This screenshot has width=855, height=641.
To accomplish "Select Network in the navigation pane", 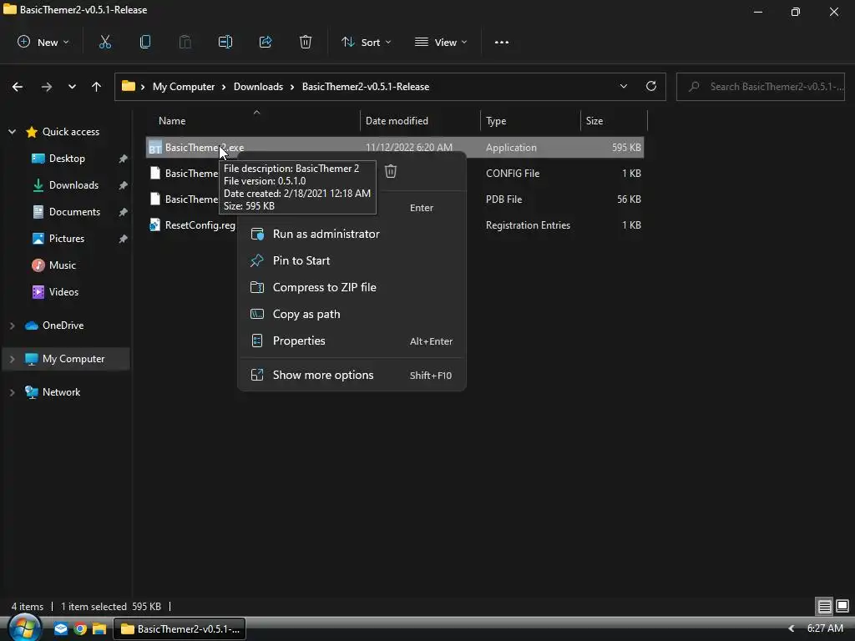I will tap(61, 392).
